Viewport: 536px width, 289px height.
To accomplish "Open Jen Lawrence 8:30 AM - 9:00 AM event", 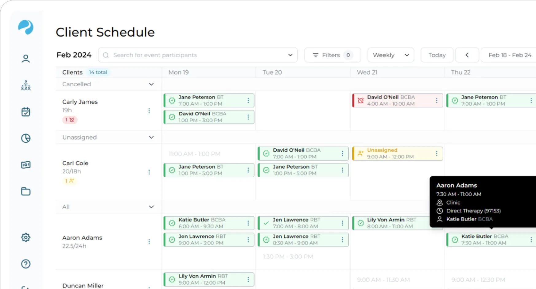I will (x=303, y=240).
